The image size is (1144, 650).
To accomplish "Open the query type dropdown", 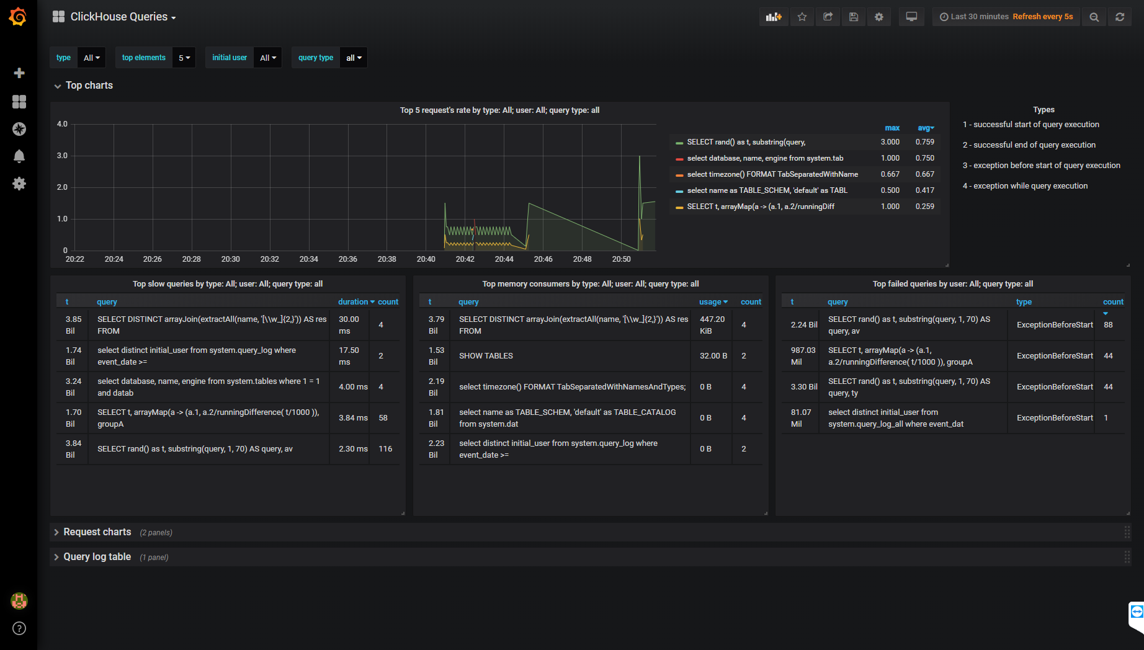I will pyautogui.click(x=354, y=58).
